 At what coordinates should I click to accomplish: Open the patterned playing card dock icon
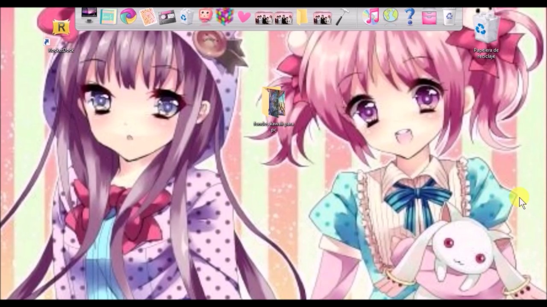[x=147, y=17]
